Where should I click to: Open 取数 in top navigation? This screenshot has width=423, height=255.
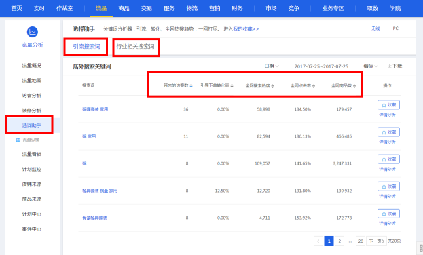pyautogui.click(x=372, y=8)
